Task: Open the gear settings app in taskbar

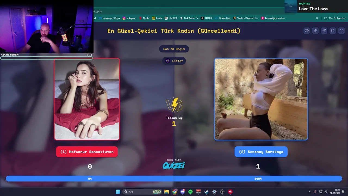Action: 214,192
